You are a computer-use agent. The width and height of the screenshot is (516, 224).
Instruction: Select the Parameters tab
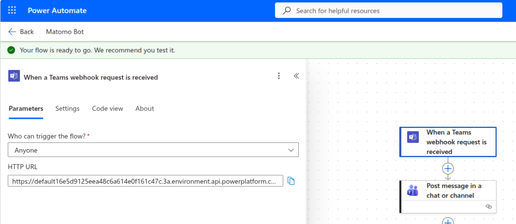click(26, 109)
